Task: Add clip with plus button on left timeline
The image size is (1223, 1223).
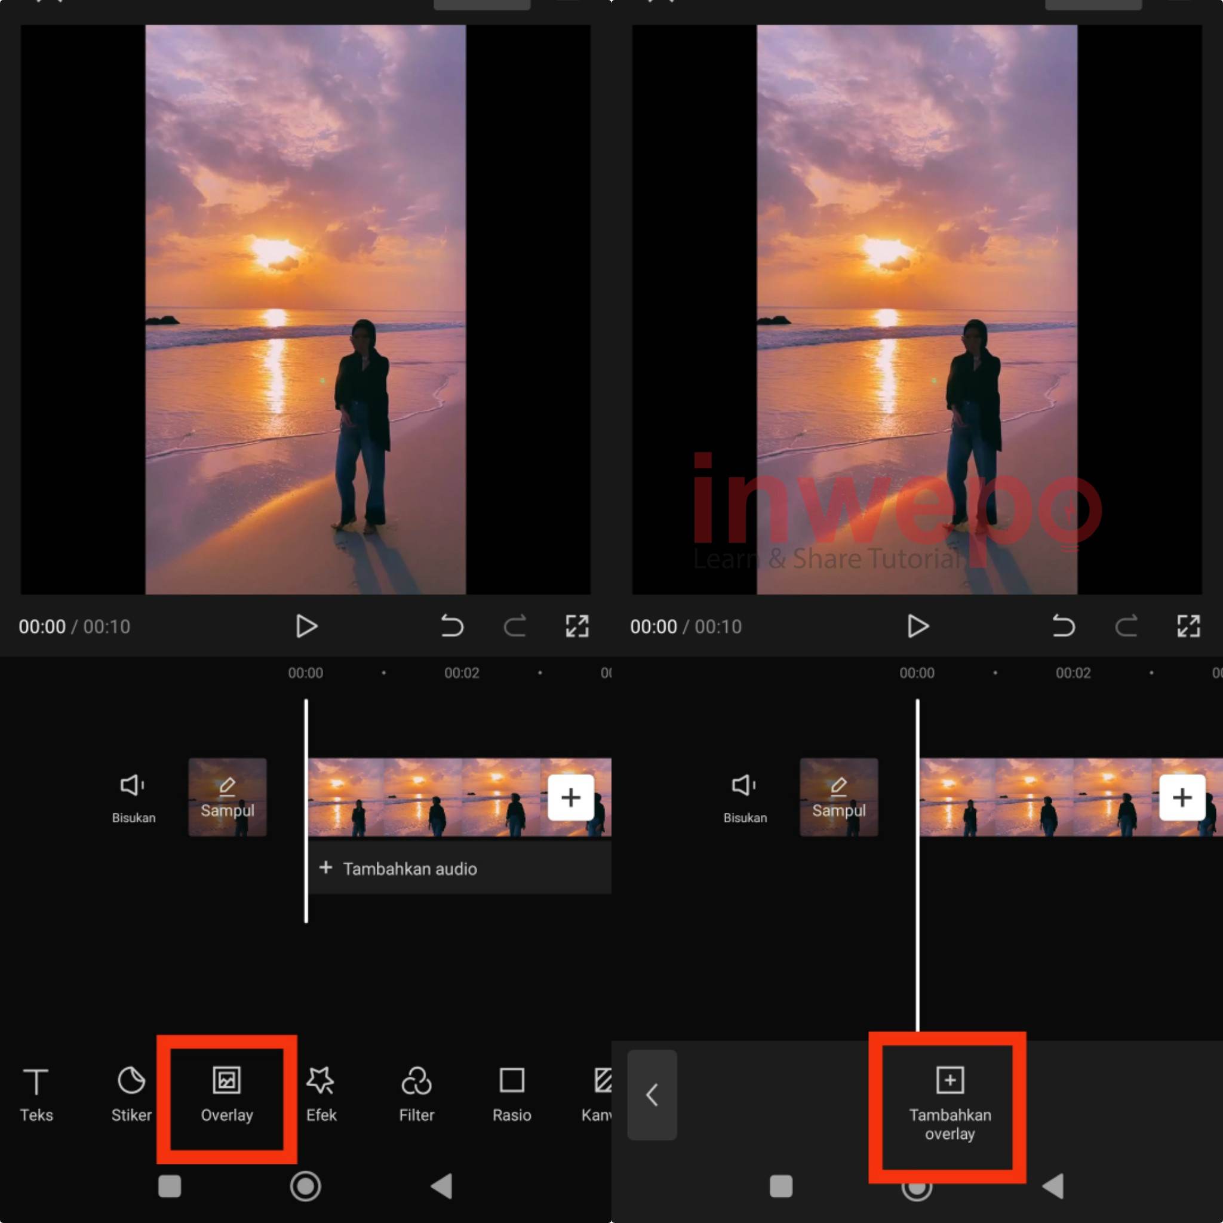Action: 570,797
